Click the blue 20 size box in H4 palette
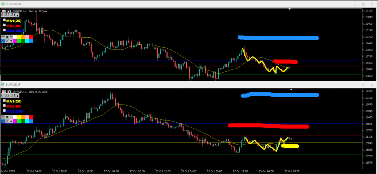This screenshot has width=378, height=174. coord(3,41)
